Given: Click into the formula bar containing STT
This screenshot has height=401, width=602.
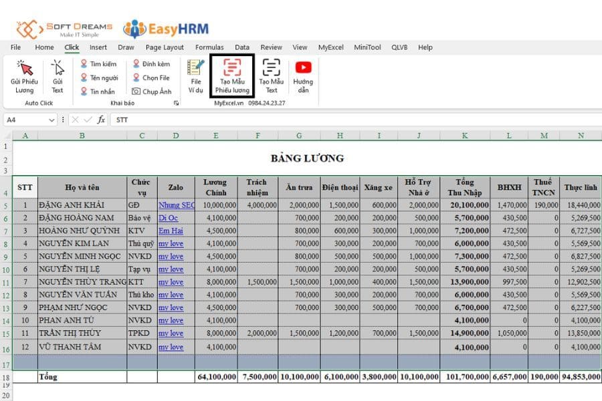Looking at the screenshot, I should click(334, 120).
